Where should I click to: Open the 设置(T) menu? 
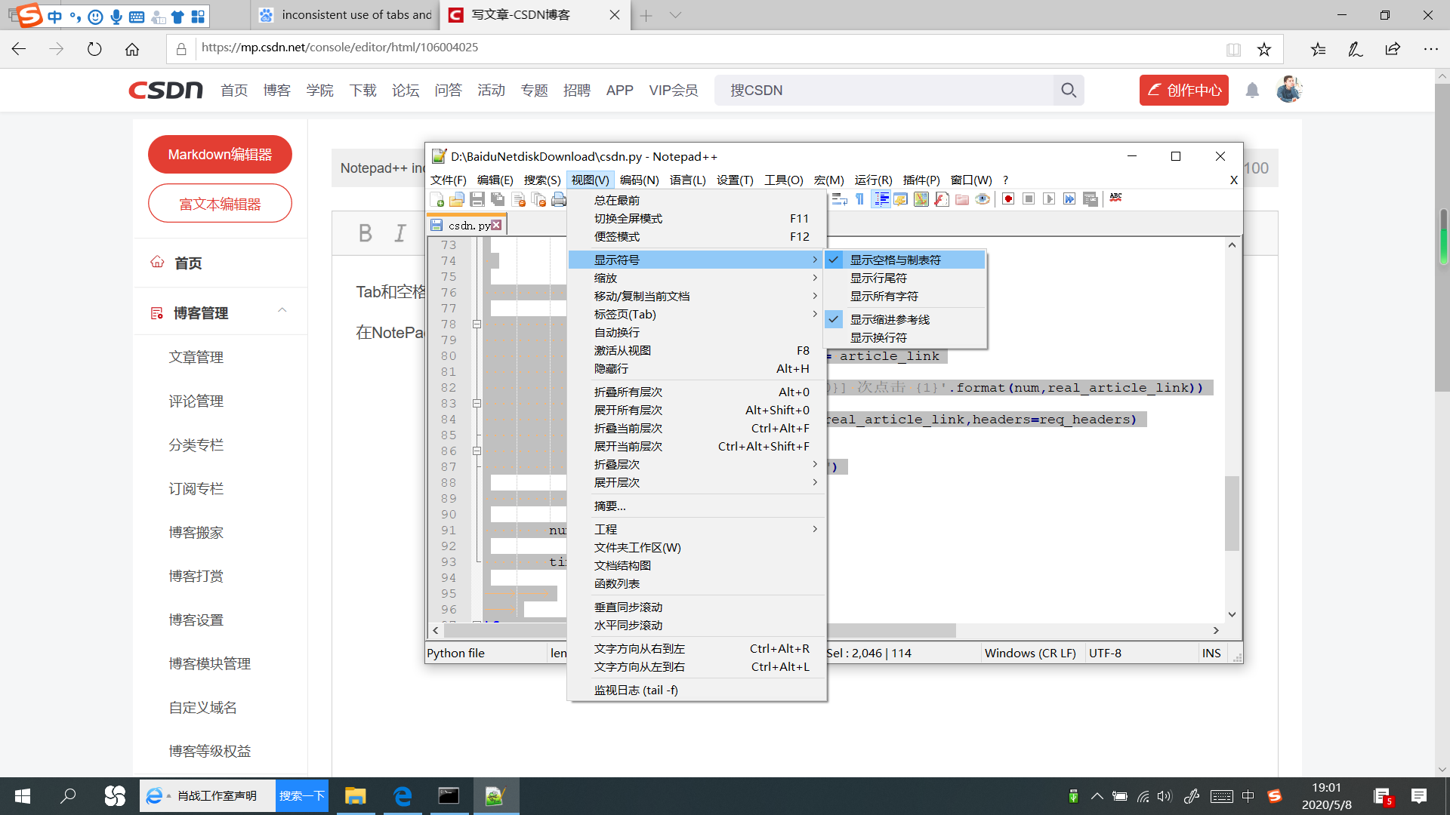point(735,180)
